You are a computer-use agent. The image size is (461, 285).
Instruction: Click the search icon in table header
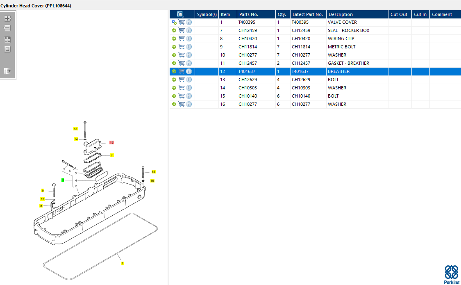180,14
